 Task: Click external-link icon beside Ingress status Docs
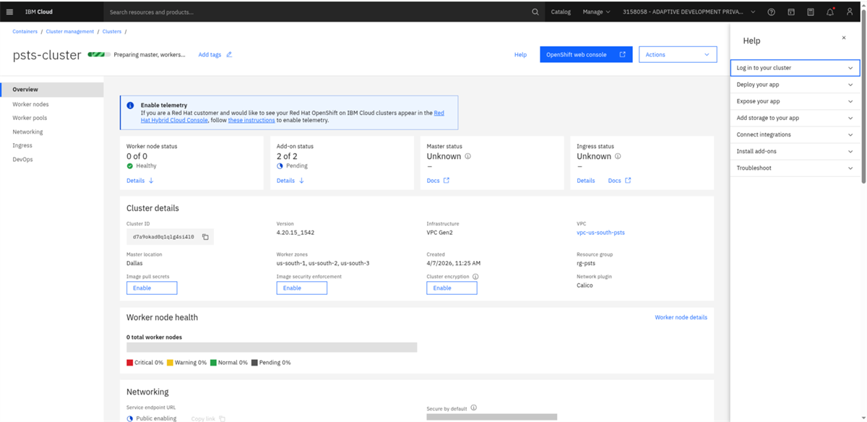pos(628,181)
